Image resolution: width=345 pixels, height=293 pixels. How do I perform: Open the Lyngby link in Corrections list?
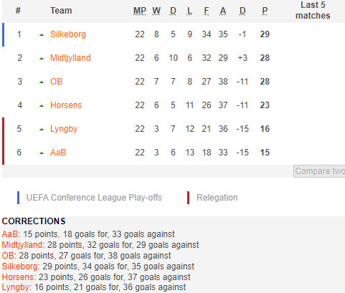[x=16, y=287]
